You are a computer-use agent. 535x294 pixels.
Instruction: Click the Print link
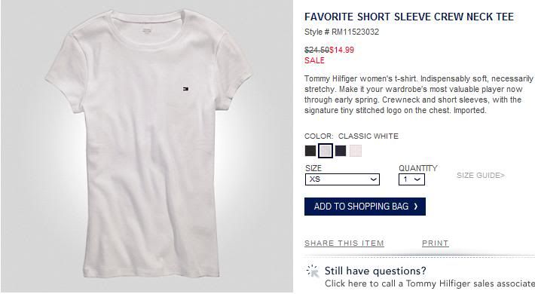coord(435,243)
